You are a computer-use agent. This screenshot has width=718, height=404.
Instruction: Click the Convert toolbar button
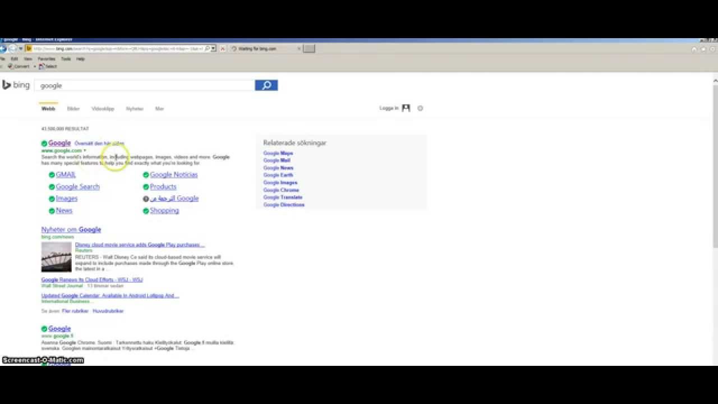19,66
